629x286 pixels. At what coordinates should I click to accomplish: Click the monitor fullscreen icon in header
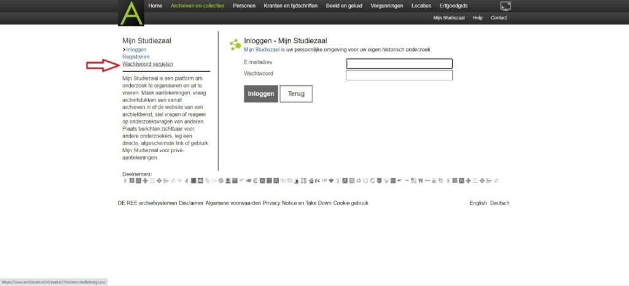pos(506,6)
